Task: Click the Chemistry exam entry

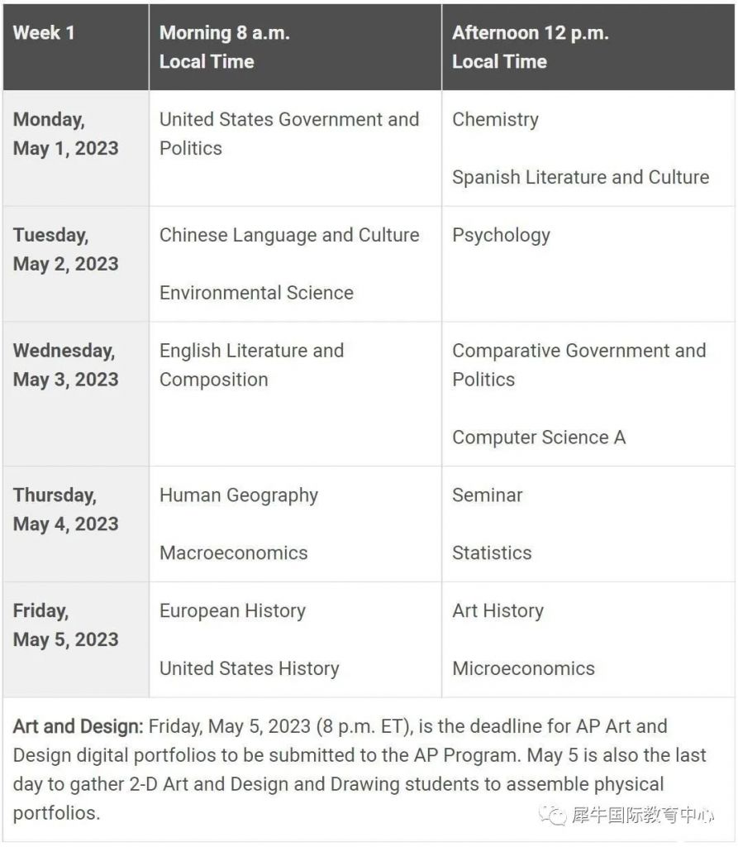Action: click(495, 119)
